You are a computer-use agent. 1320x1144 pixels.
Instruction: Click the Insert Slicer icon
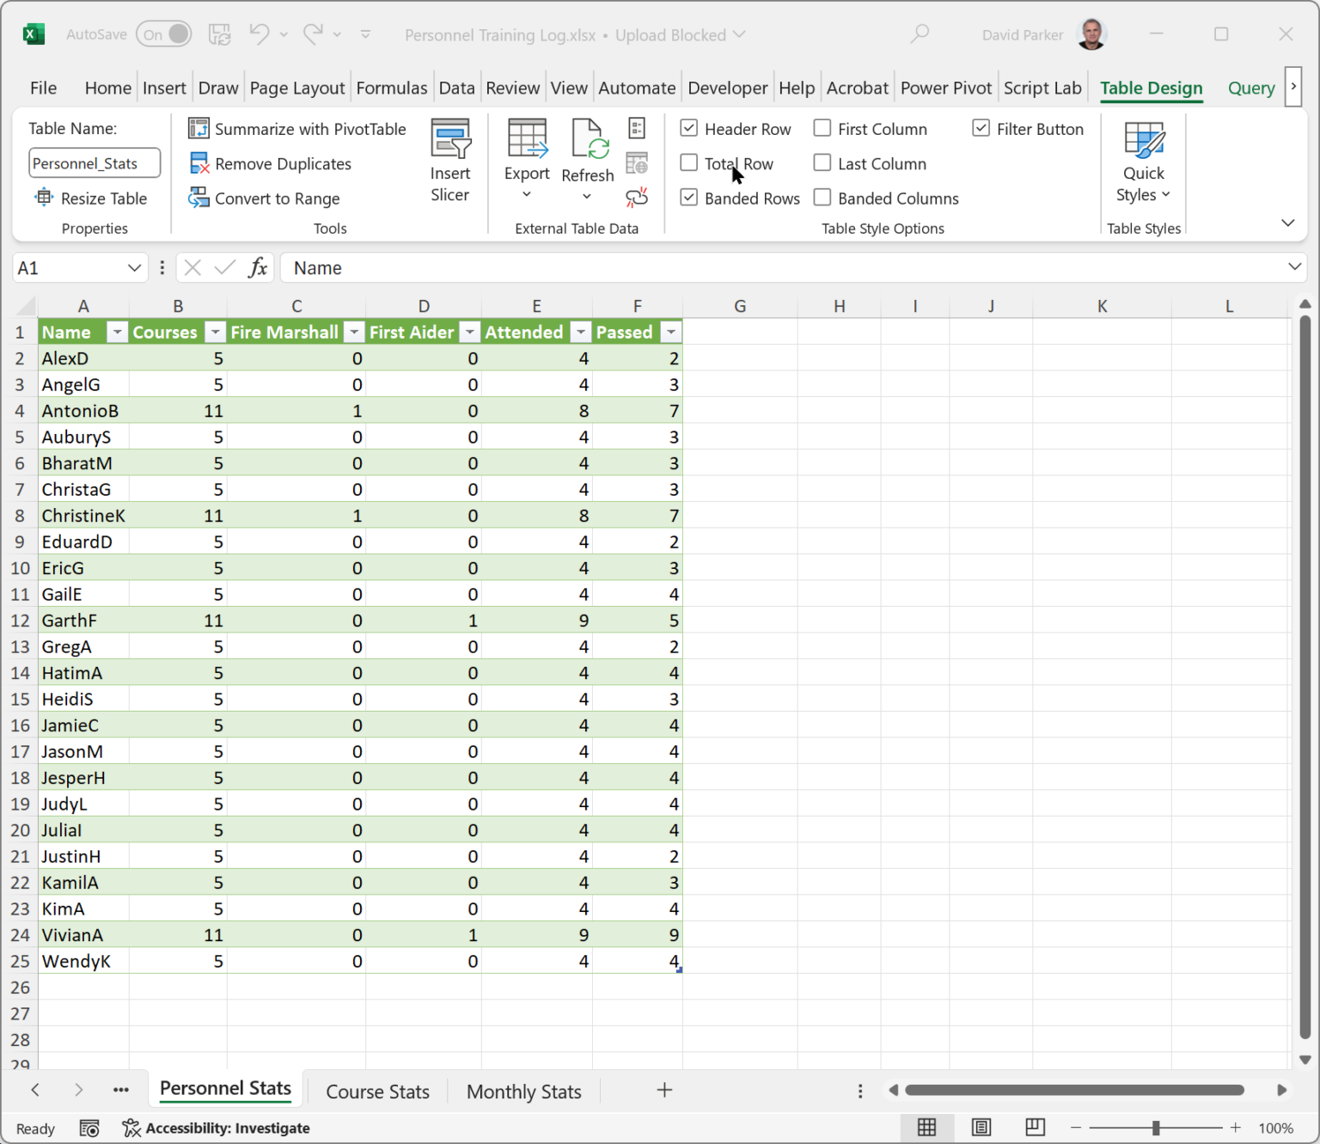click(450, 140)
